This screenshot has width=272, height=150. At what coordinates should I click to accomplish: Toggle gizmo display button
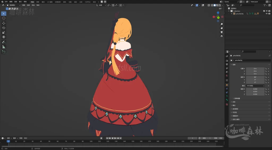click(197, 5)
